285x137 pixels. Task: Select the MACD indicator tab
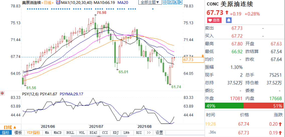click(x=58, y=133)
